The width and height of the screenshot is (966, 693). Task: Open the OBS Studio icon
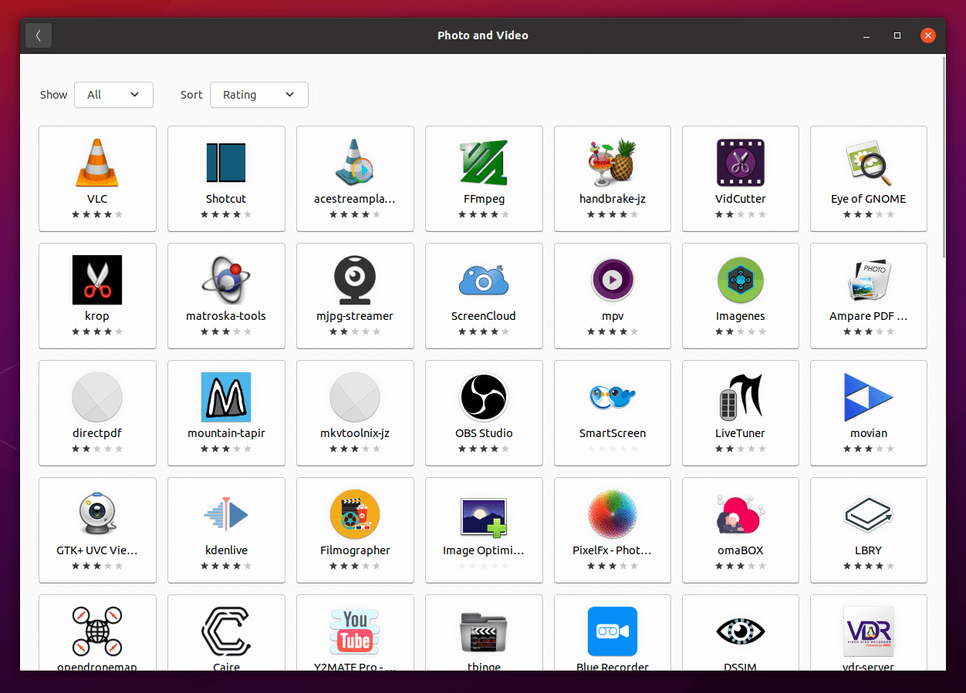click(484, 397)
